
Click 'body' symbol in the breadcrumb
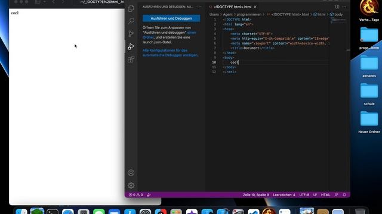338,14
